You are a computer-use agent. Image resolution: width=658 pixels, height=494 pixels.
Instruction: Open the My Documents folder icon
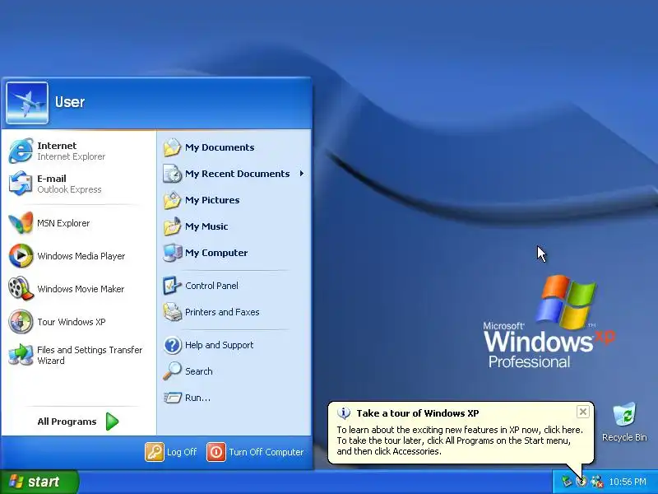tap(172, 147)
